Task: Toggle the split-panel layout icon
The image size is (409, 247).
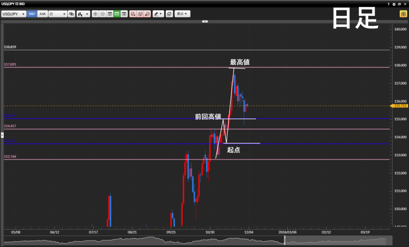Action: click(x=110, y=14)
